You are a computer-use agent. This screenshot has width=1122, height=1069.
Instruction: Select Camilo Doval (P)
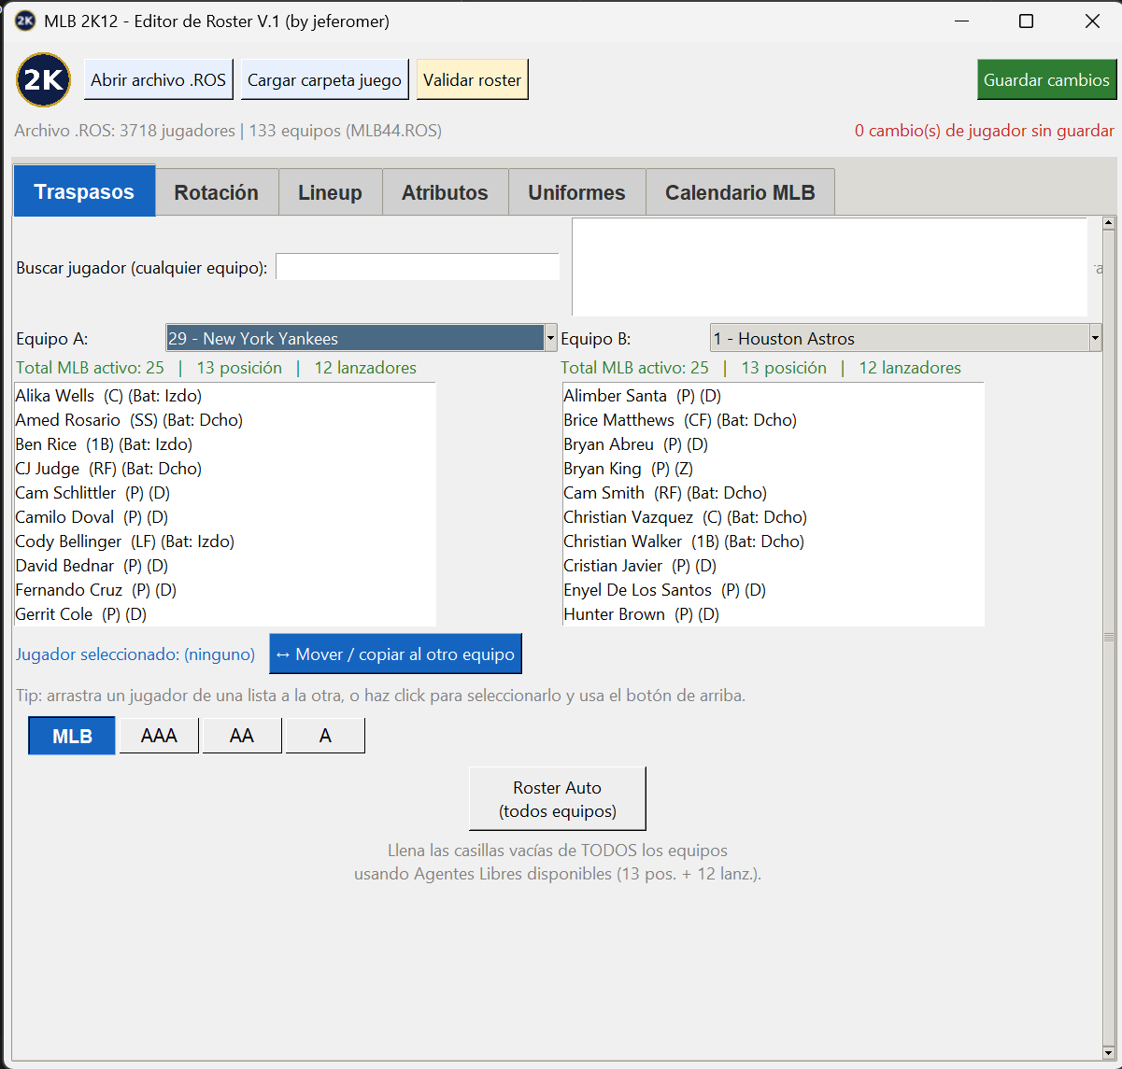(x=225, y=517)
